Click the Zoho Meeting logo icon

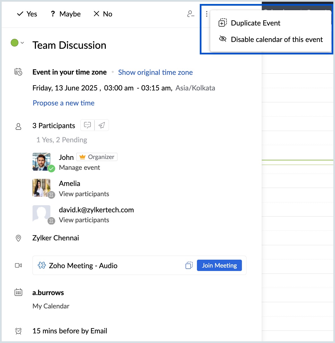(42, 265)
